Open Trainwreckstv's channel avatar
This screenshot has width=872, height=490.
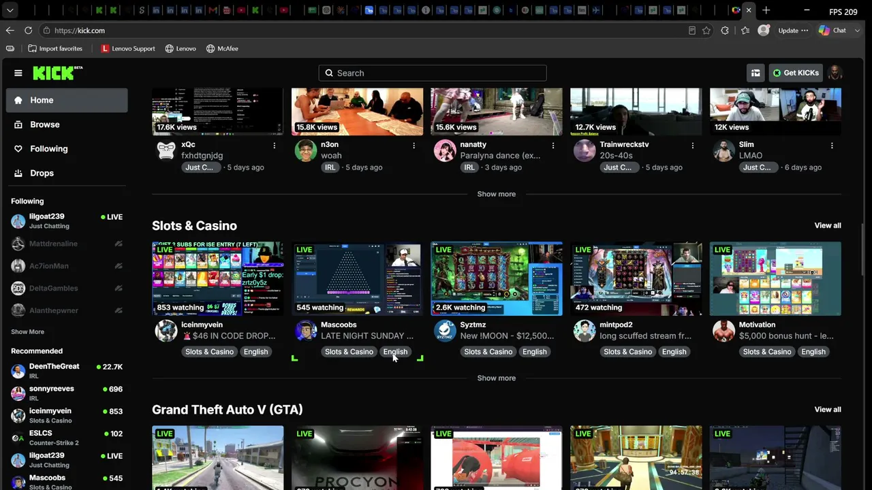tap(585, 150)
